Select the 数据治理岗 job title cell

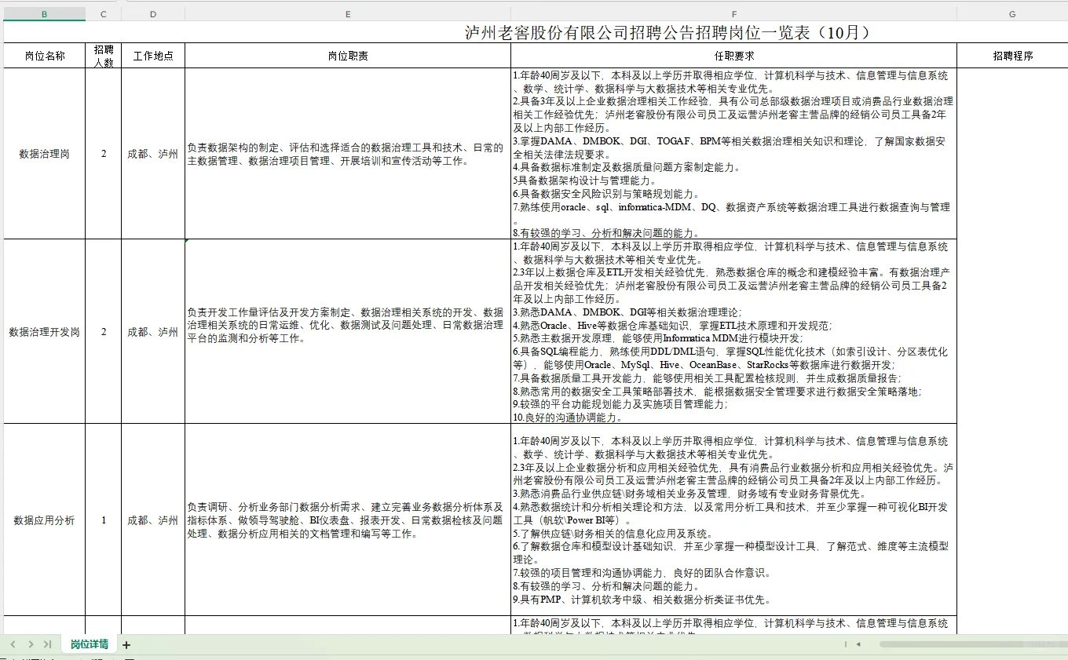[45, 154]
